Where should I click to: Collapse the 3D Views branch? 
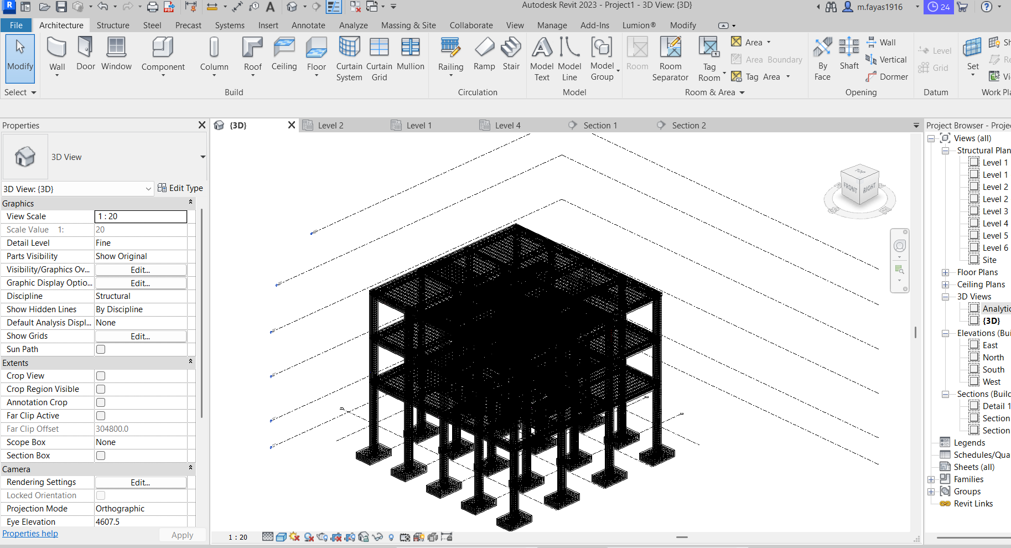(945, 296)
